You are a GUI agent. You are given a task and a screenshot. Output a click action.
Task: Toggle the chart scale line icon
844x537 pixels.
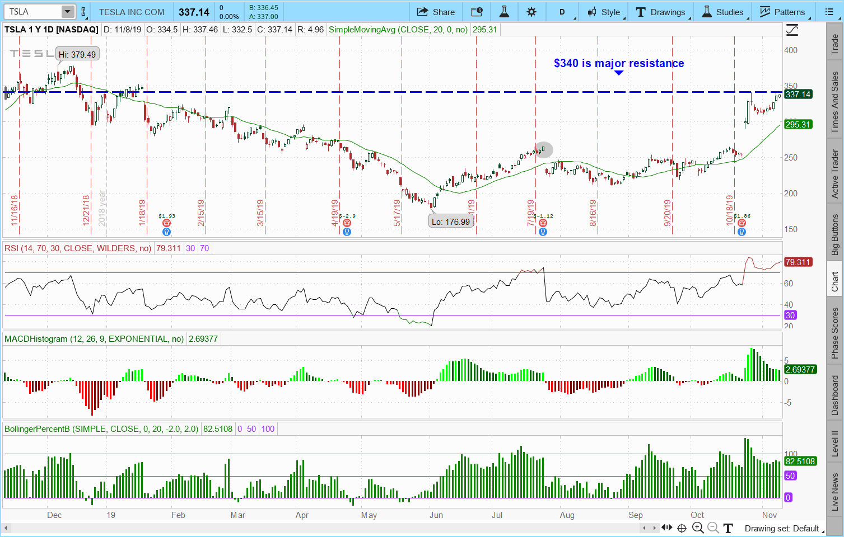[792, 30]
